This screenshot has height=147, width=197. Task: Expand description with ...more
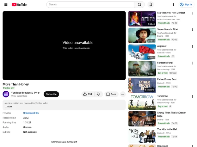click(9, 107)
